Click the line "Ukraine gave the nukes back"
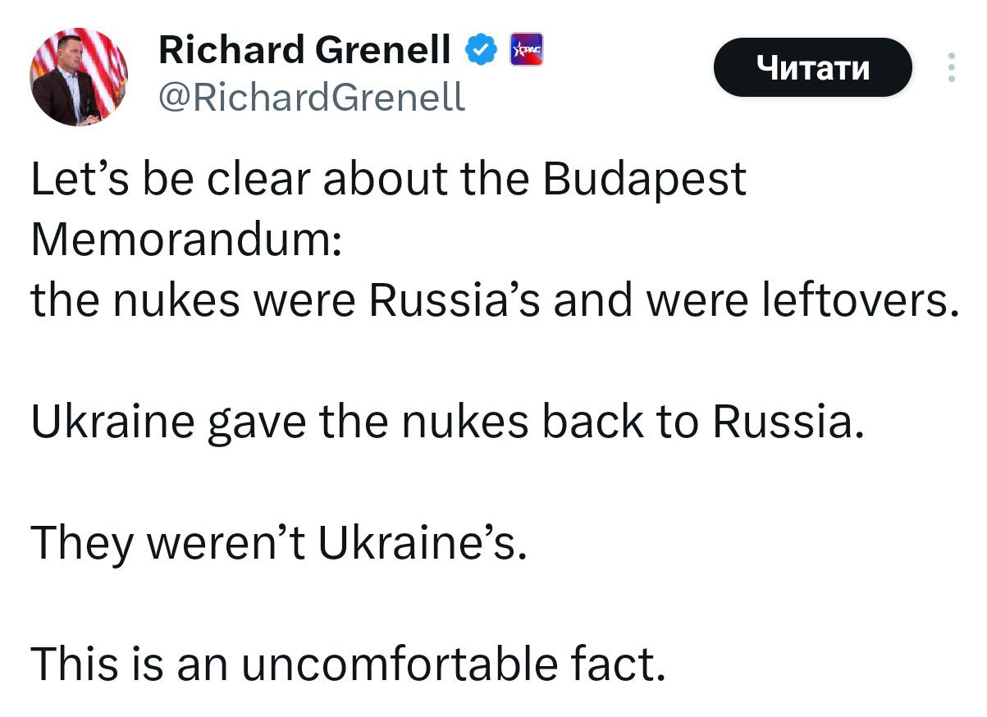 447,422
